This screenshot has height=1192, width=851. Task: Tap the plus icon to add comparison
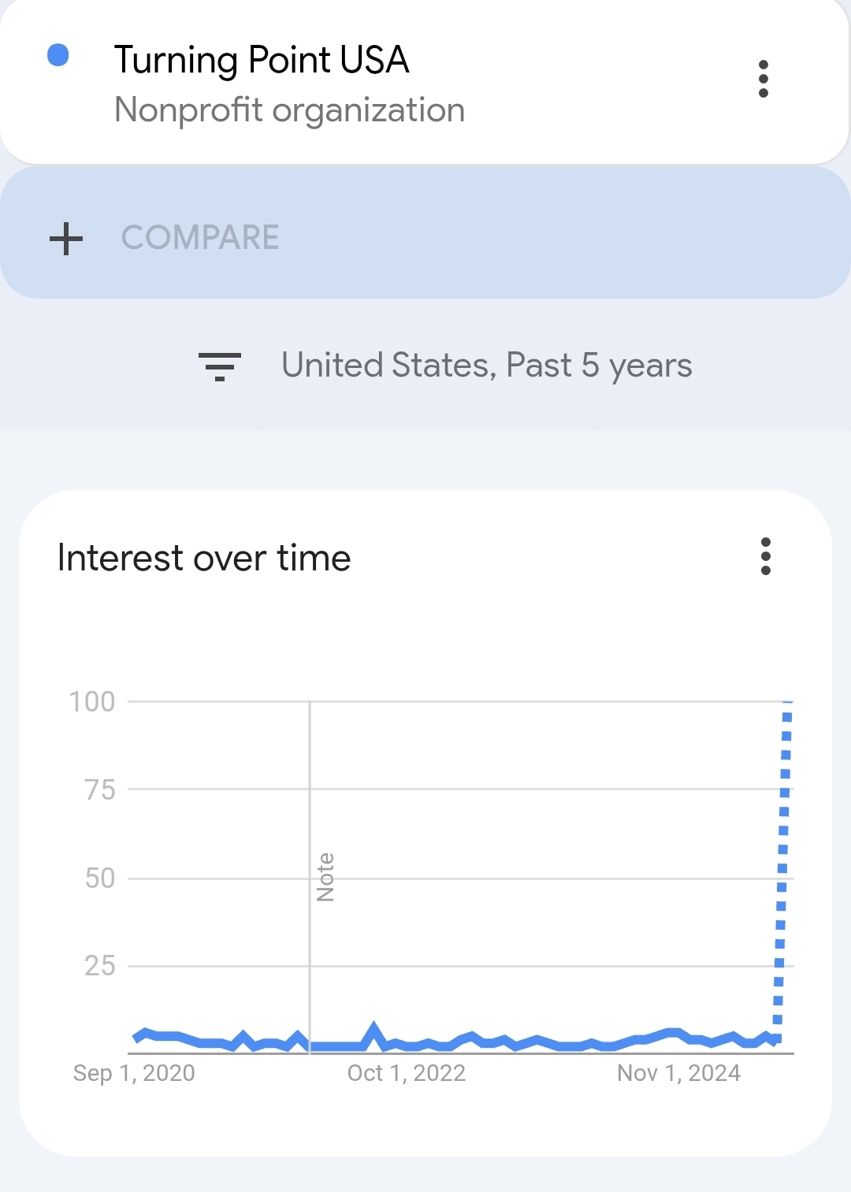pos(66,238)
